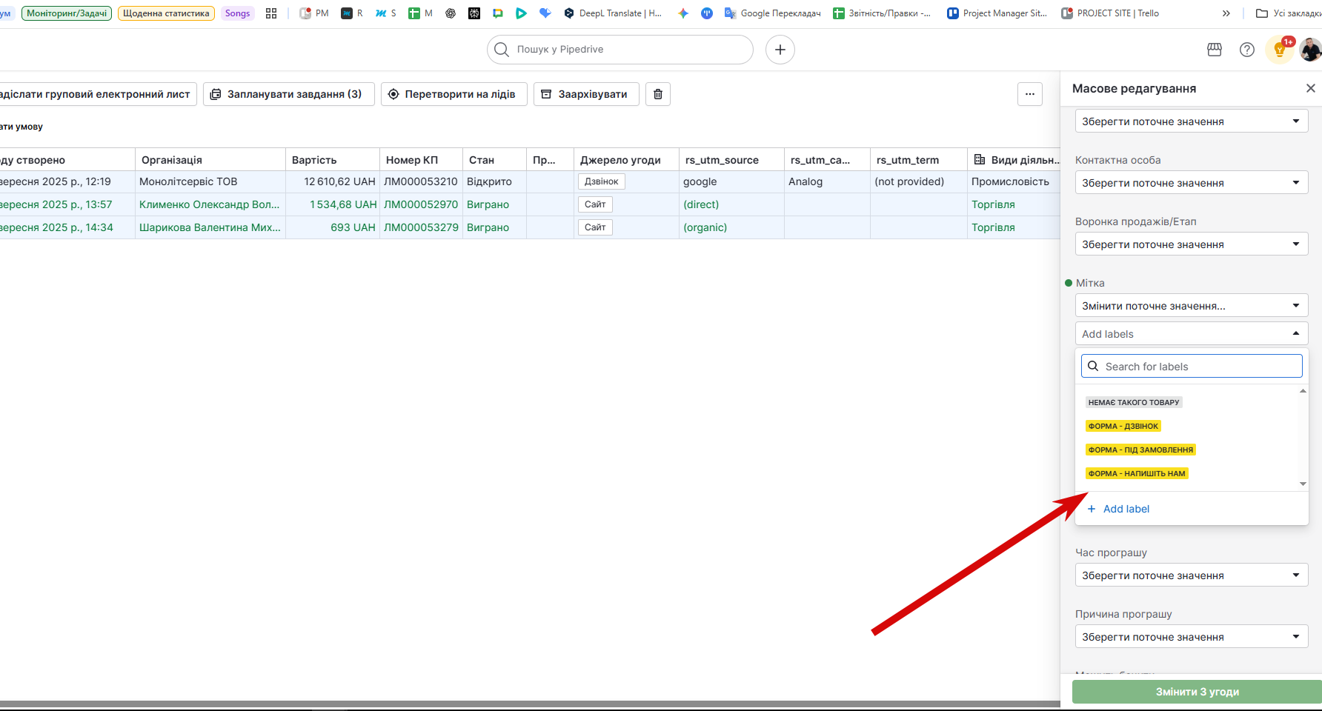The height and width of the screenshot is (711, 1322).
Task: Open the Контактна особа dropdown
Action: (1192, 183)
